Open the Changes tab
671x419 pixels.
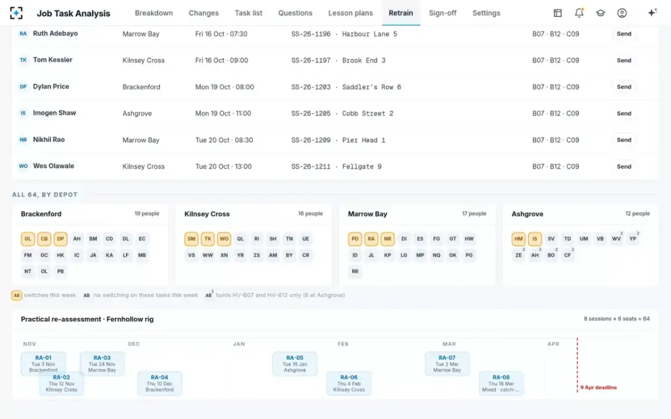click(204, 13)
